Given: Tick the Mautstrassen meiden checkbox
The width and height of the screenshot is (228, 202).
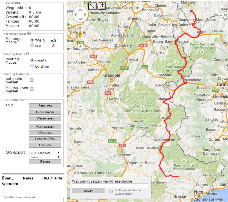Looking at the screenshot, I should (32, 89).
